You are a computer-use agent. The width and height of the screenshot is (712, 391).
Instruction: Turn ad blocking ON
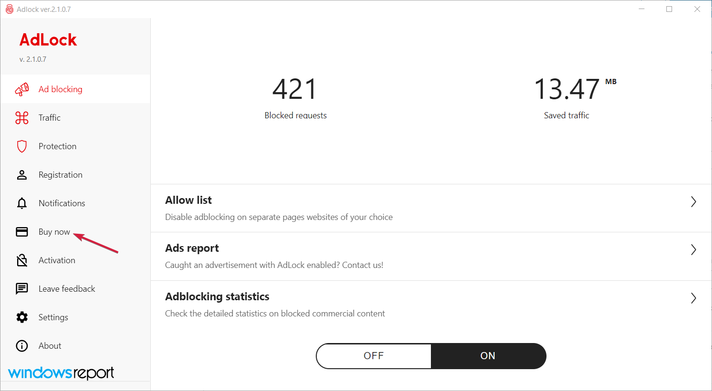coord(488,356)
